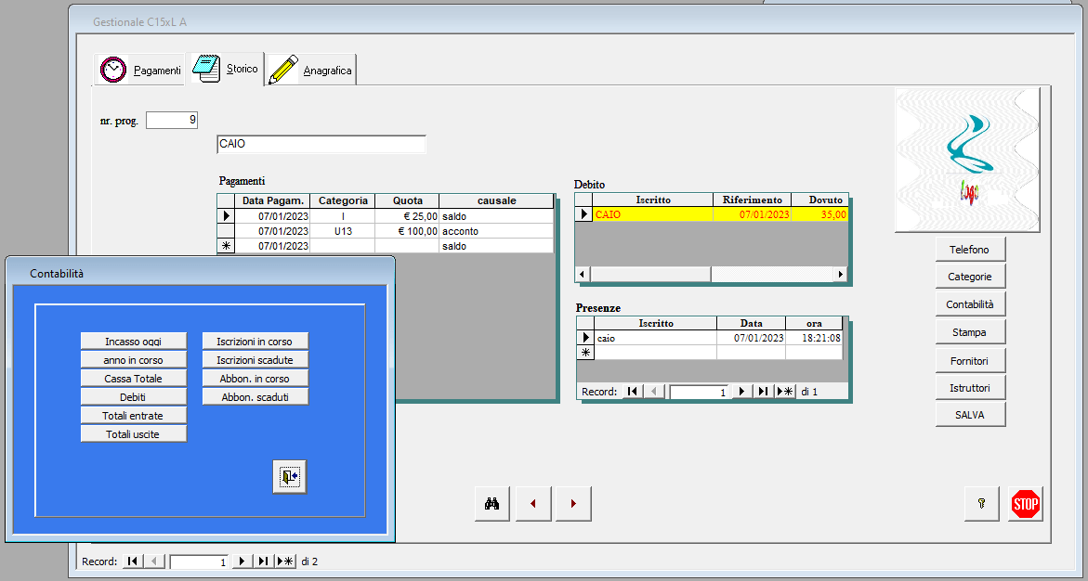1088x581 pixels.
Task: Add new record in Presenze navigator
Action: [785, 392]
